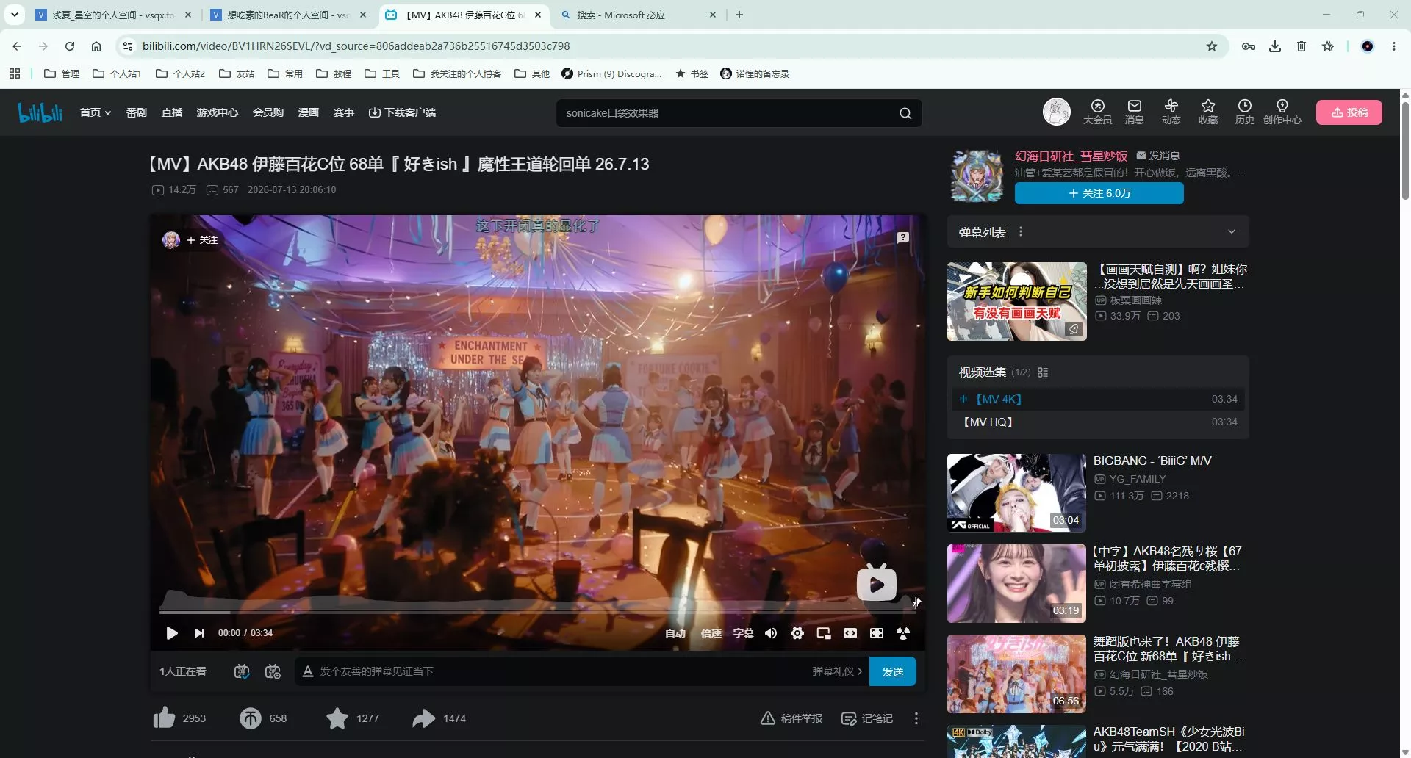Open the 直播 nav item
The image size is (1411, 758).
(x=171, y=112)
